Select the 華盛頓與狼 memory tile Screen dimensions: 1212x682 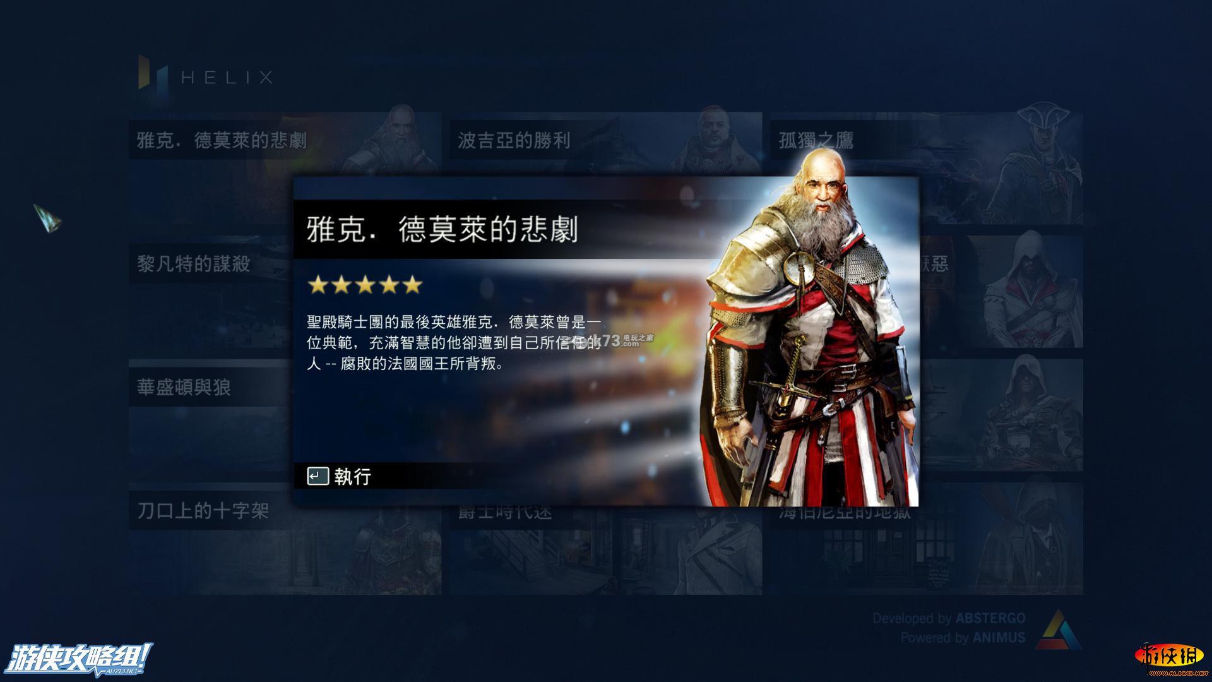coord(210,416)
